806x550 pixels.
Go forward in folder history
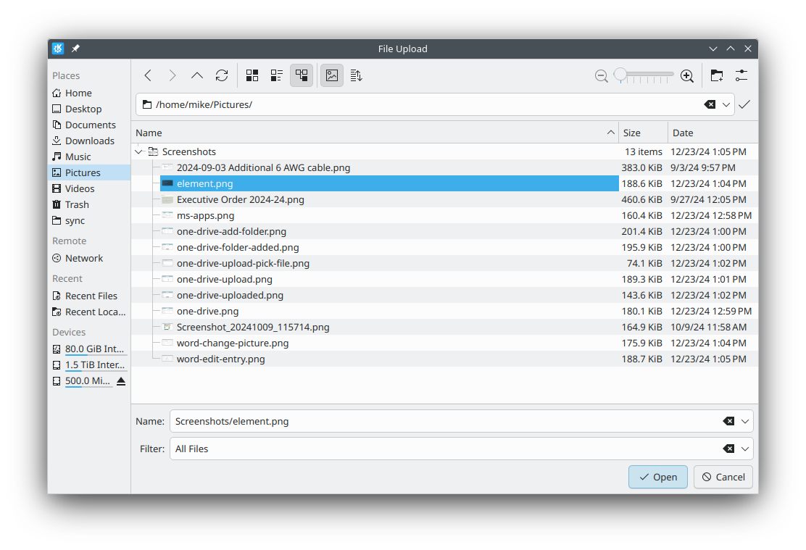(173, 75)
